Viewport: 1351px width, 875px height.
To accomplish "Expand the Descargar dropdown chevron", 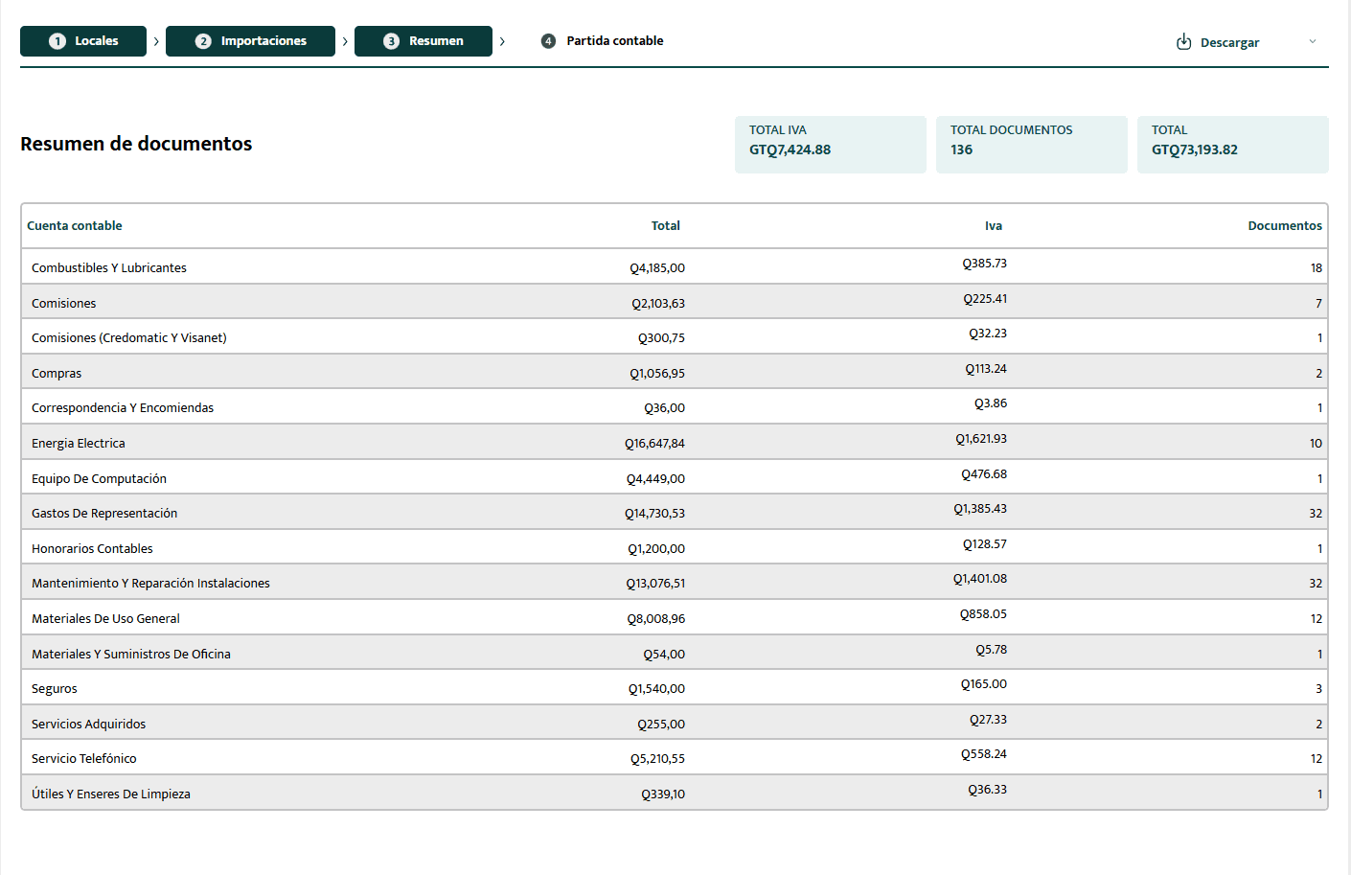I will 1313,41.
